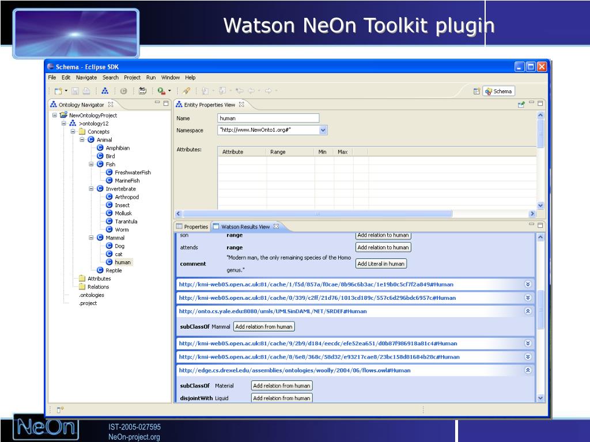Open the Namespace dropdown
590x442 pixels.
pos(323,130)
